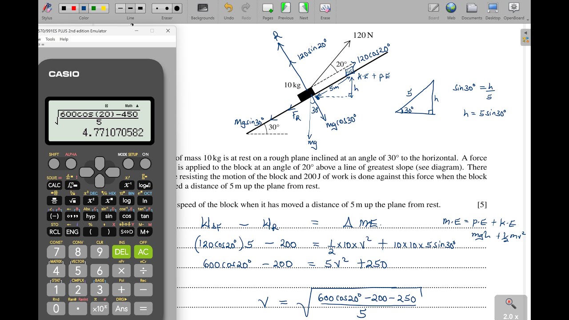Undo the last pen stroke
Viewport: 569px width, 320px height.
(x=228, y=11)
